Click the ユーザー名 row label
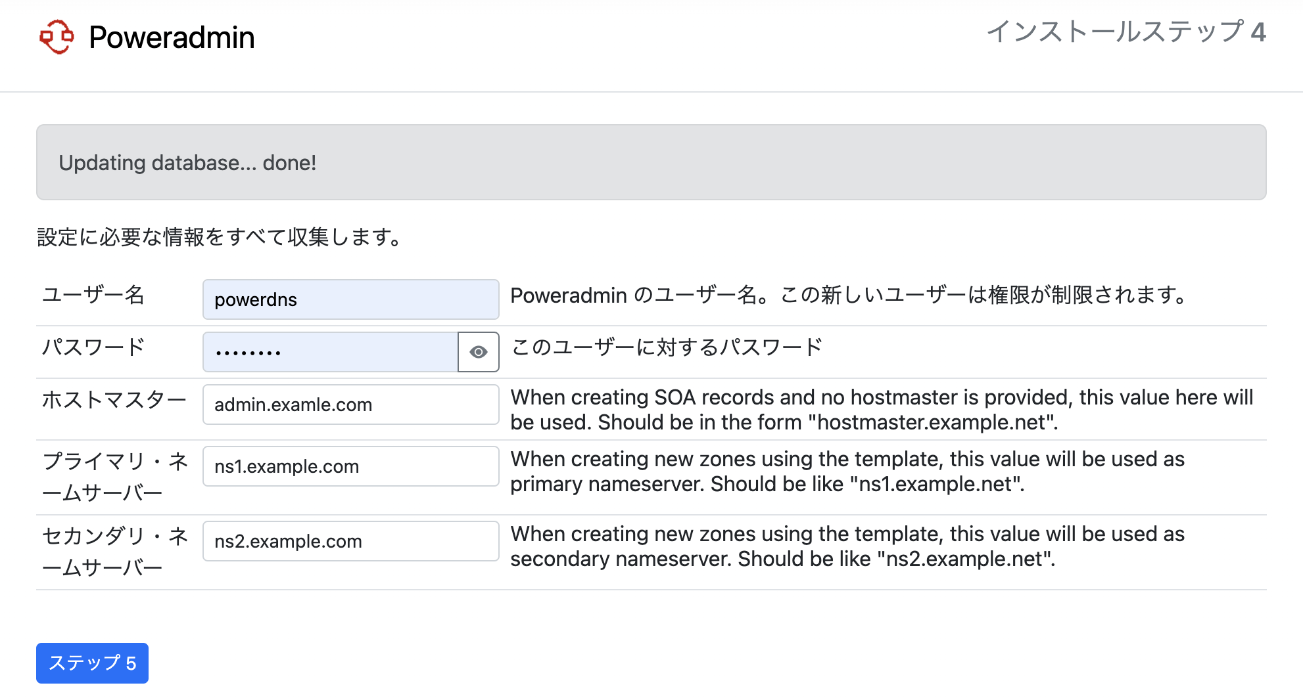Viewport: 1303px width, 700px height. 93,296
